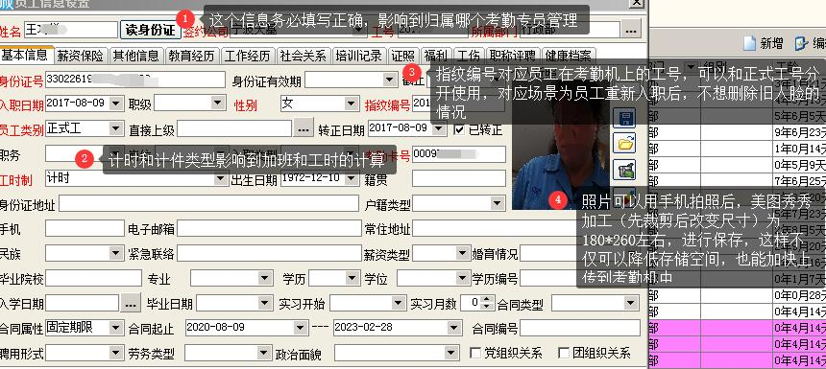The width and height of the screenshot is (826, 369).
Task: Open the 性别 dropdown showing 女
Action: click(x=352, y=104)
